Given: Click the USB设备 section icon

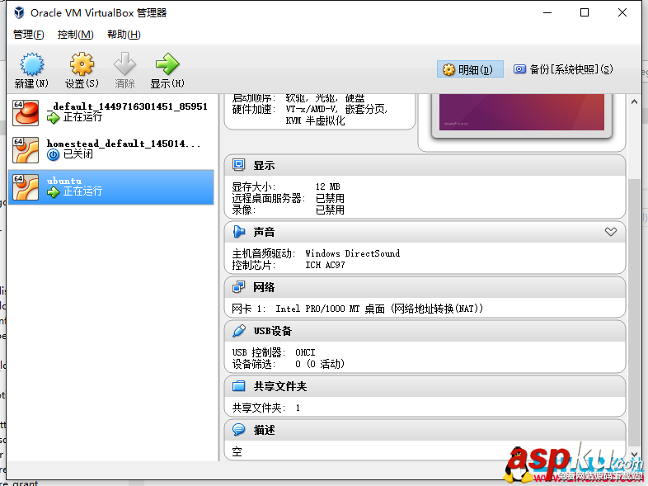Looking at the screenshot, I should [238, 331].
